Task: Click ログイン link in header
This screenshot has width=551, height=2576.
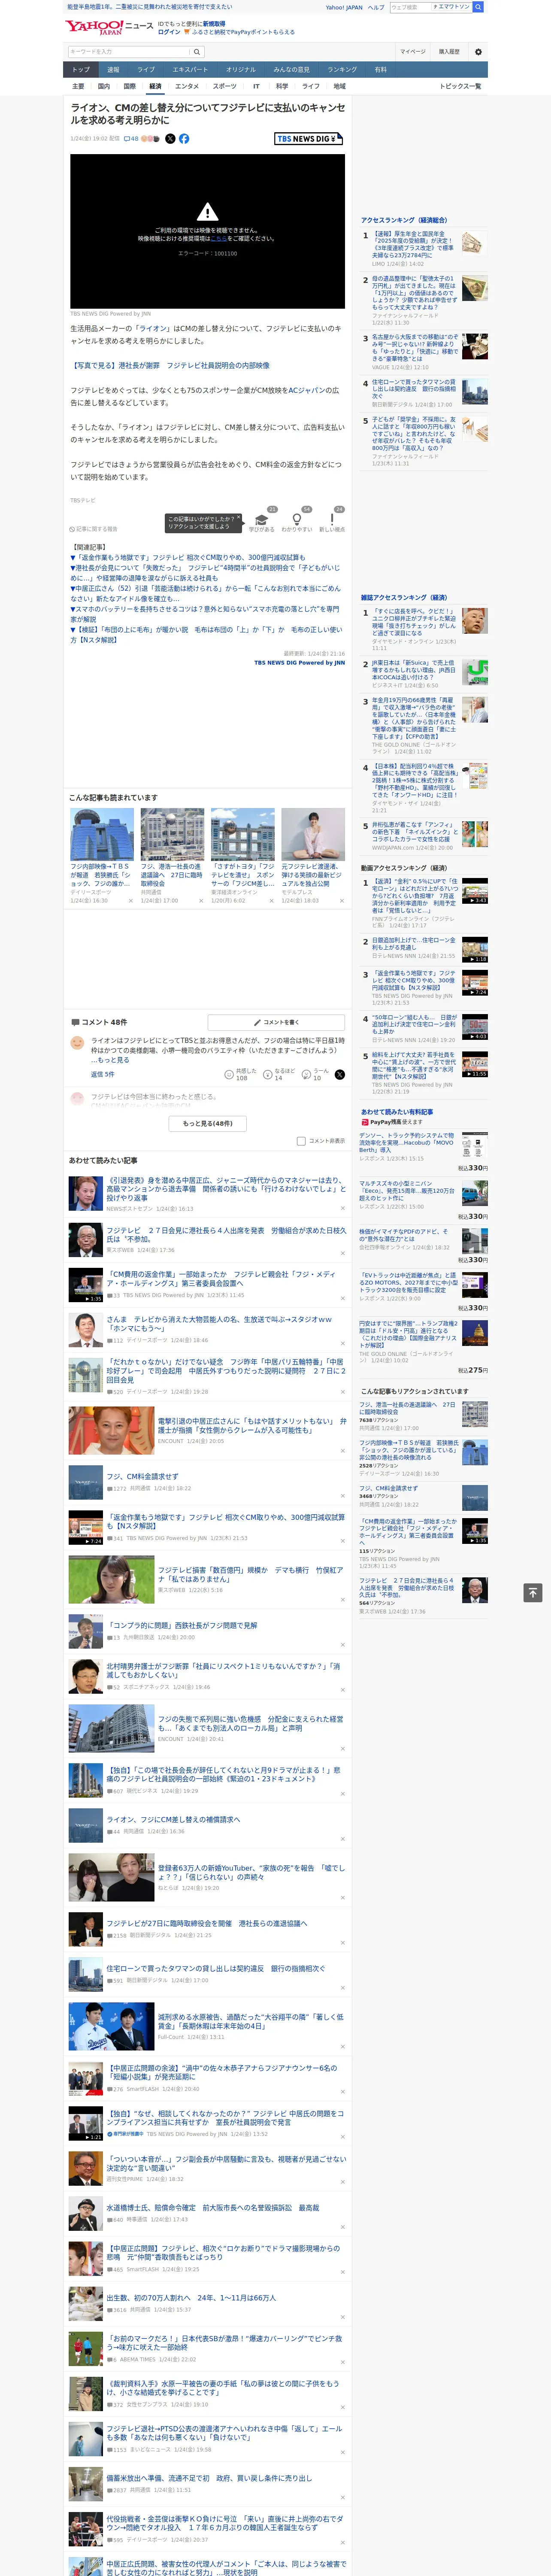Action: (169, 32)
